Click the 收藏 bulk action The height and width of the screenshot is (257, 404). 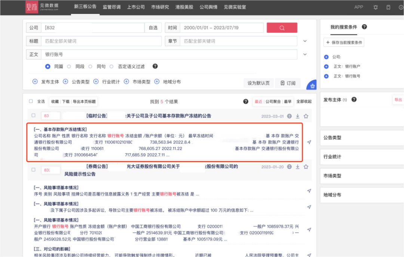55,101
